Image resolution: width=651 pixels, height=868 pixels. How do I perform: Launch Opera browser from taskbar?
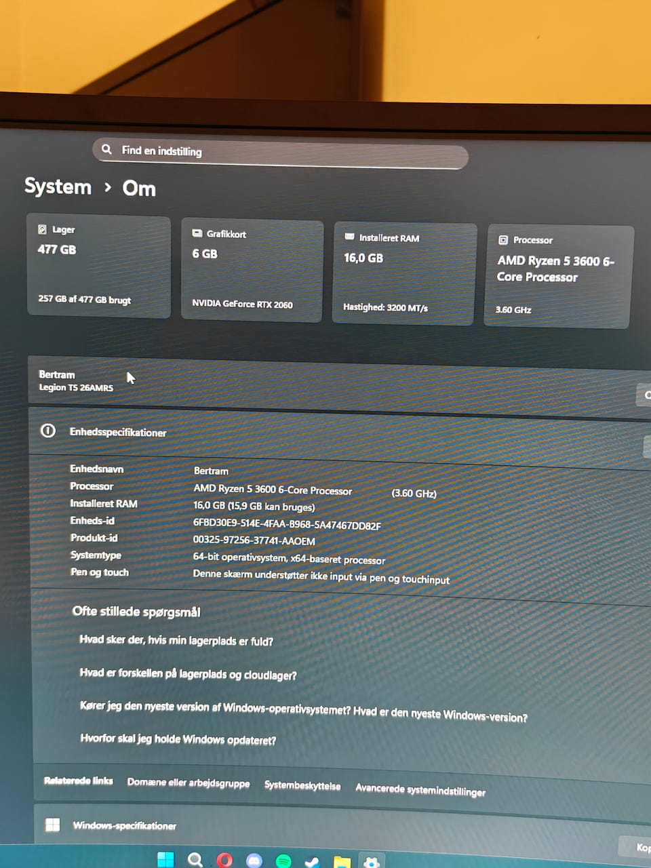pos(224,861)
